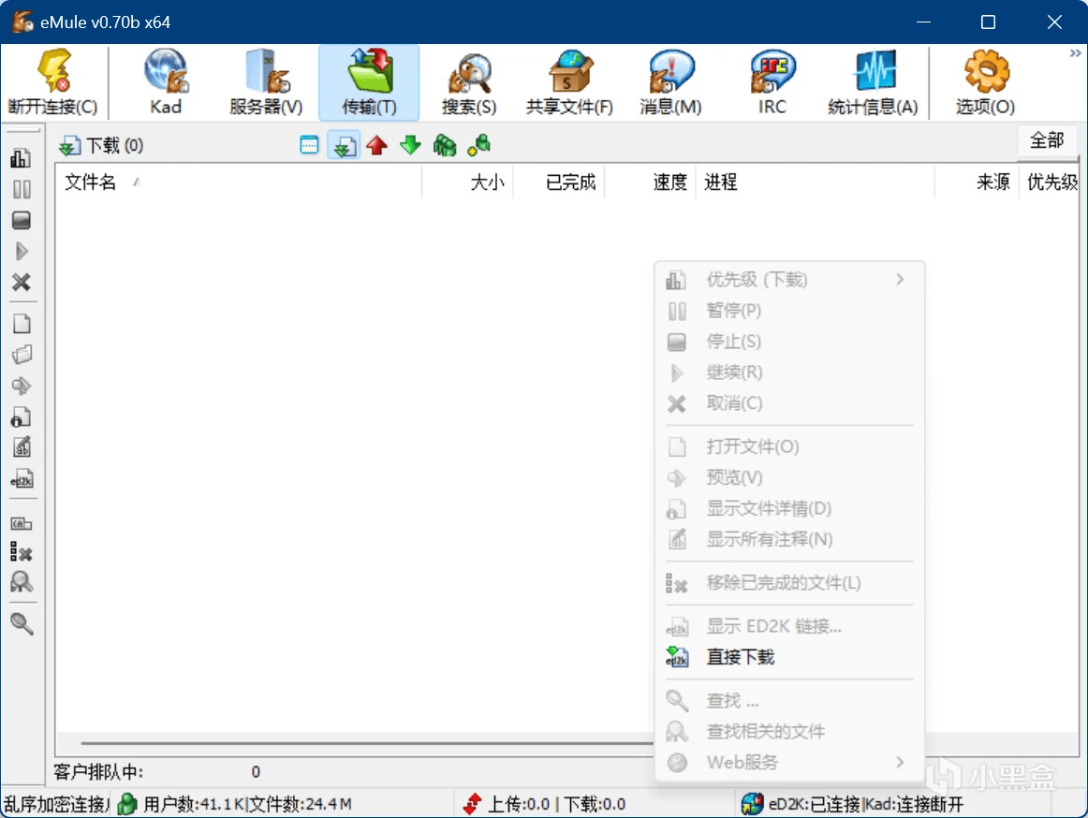Sort by 速度 column header

pyautogui.click(x=650, y=183)
